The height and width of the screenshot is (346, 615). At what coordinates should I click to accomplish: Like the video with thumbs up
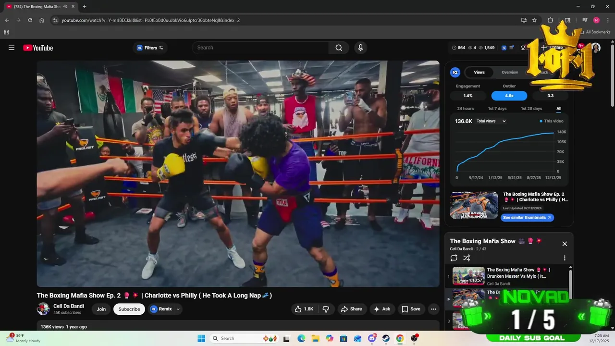pyautogui.click(x=304, y=309)
